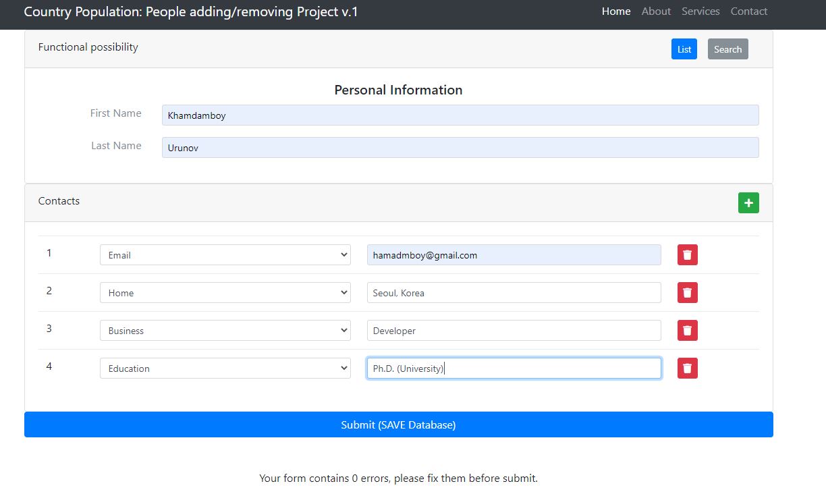Go to the Home nav item
The height and width of the screenshot is (492, 826).
(x=616, y=11)
